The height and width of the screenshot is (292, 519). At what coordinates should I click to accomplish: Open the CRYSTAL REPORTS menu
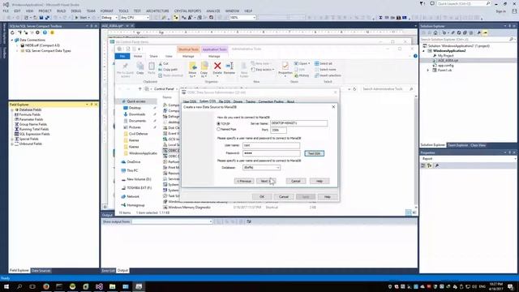pos(187,11)
